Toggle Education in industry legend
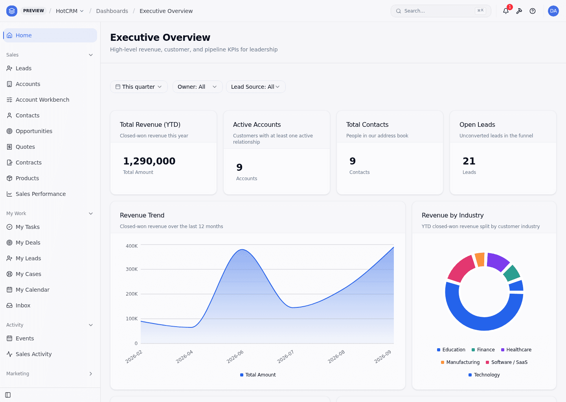566x402 pixels. click(451, 350)
